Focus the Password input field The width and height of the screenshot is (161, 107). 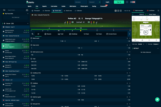95,2
